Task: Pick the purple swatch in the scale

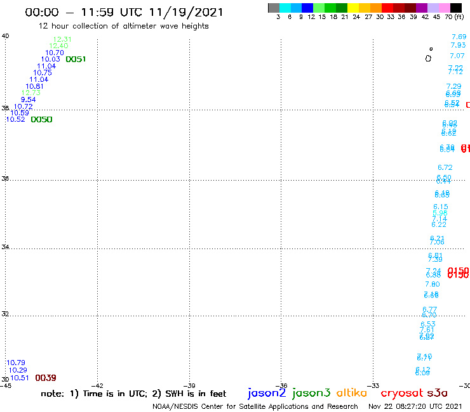Action: pyautogui.click(x=422, y=8)
